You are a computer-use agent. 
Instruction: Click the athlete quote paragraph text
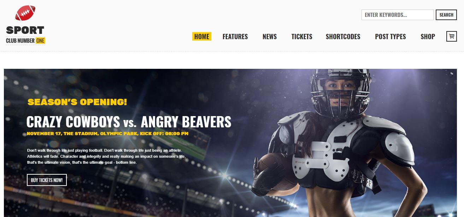pyautogui.click(x=106, y=156)
